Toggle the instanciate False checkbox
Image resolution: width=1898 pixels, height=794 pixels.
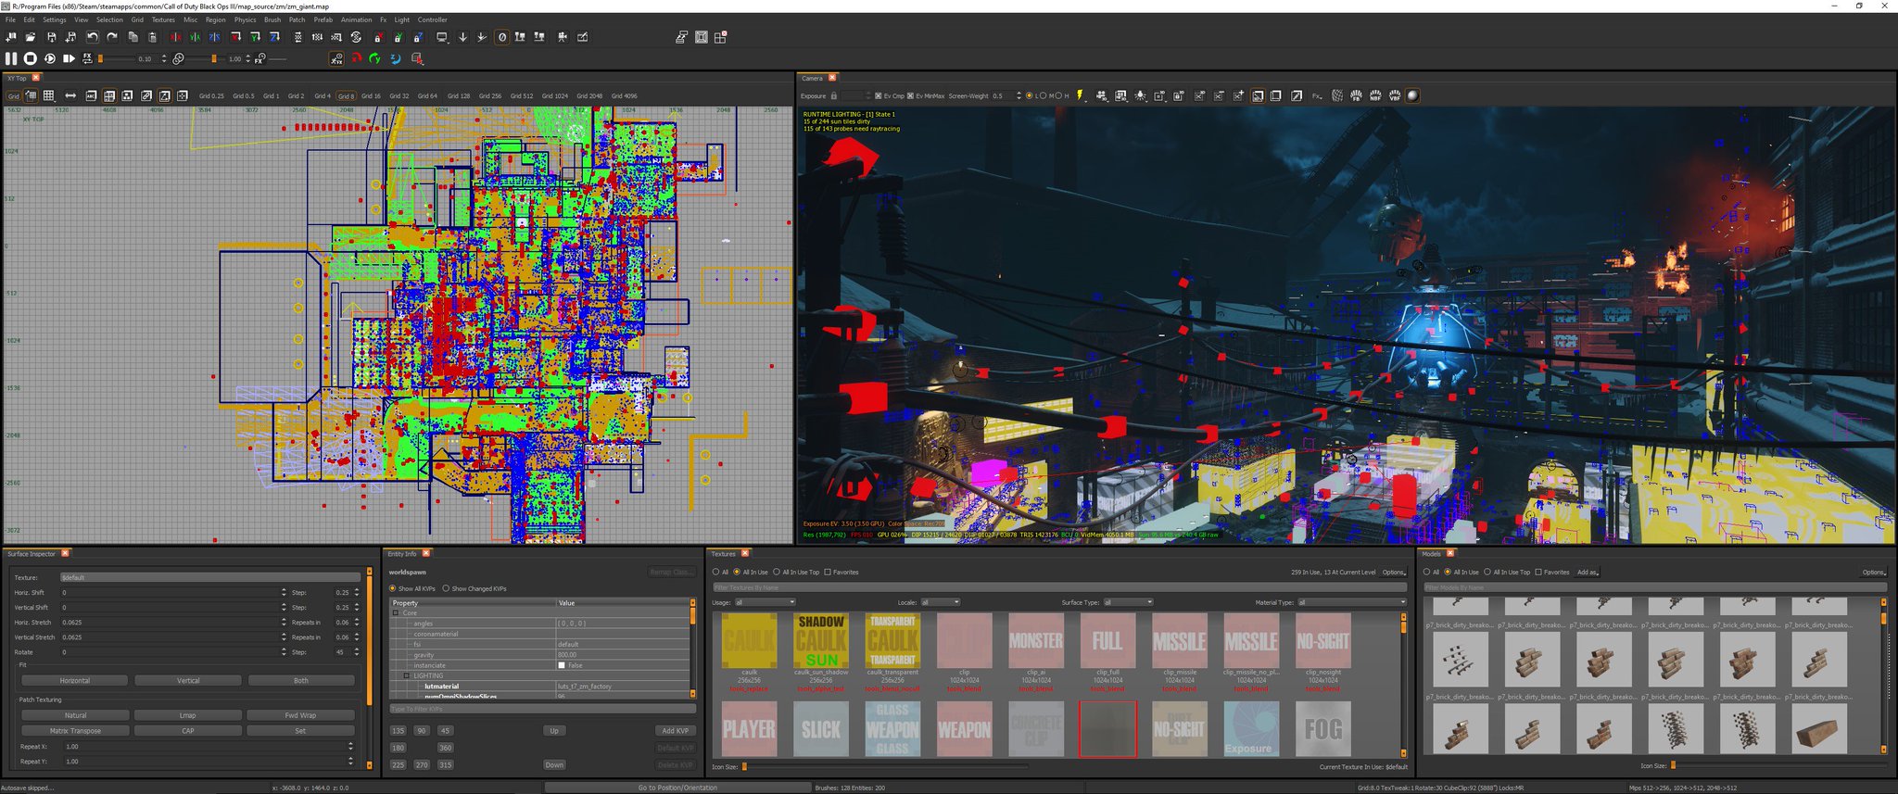coord(562,665)
